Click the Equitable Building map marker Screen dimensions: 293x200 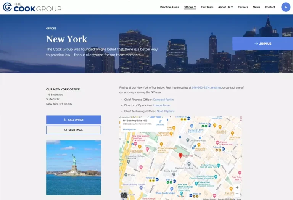(189, 164)
